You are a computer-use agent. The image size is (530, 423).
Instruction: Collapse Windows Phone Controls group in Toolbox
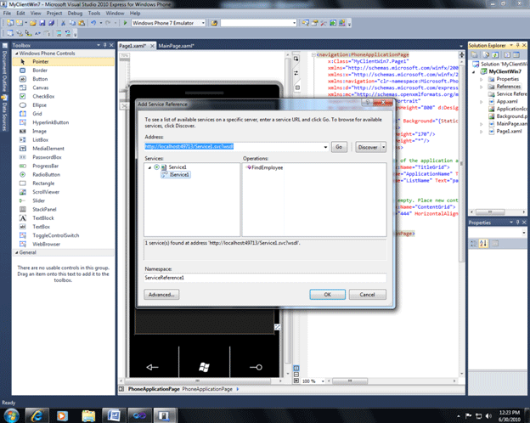coord(16,54)
